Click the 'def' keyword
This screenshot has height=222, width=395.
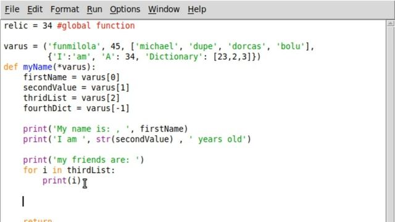pyautogui.click(x=11, y=67)
